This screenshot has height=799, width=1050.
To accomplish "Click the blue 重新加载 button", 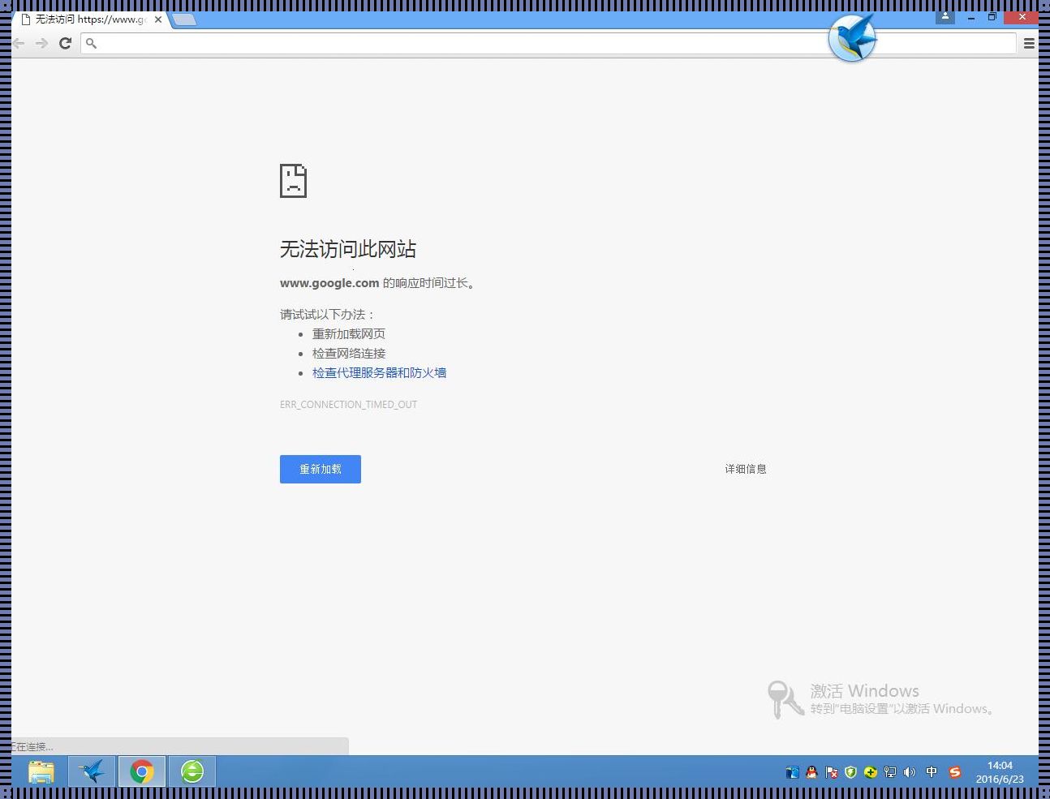I will 321,469.
